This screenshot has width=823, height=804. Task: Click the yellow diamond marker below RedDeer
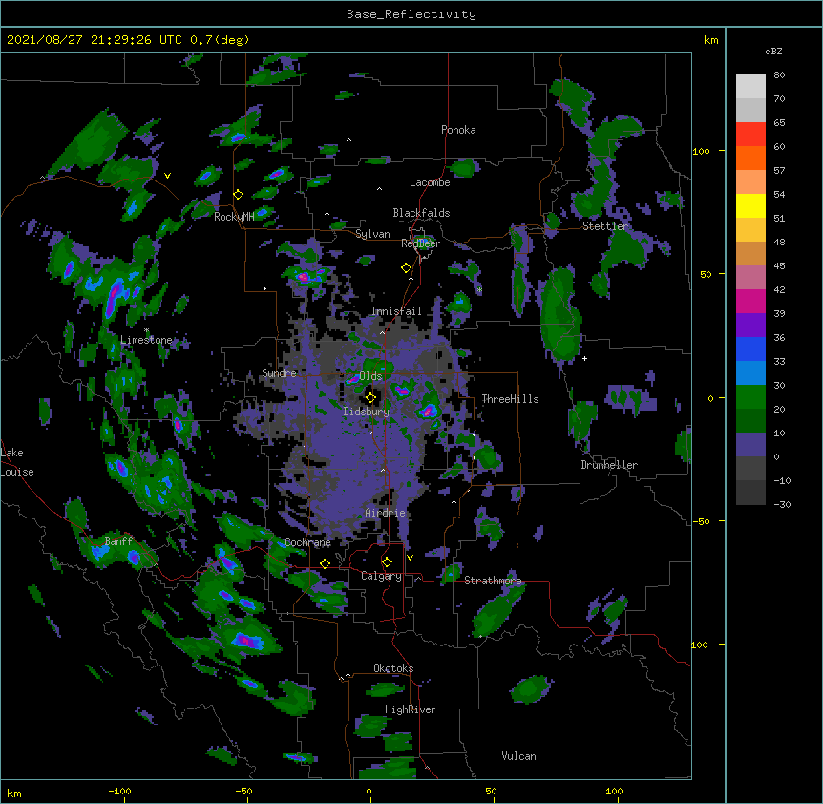point(406,268)
